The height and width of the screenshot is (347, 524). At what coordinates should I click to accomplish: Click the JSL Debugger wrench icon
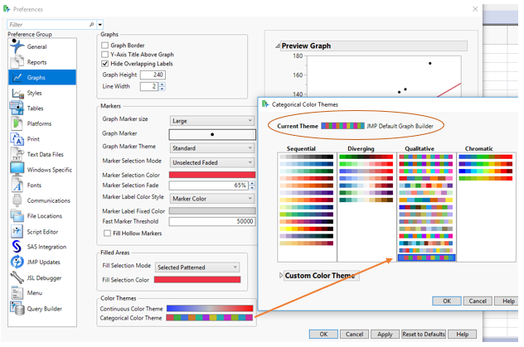click(17, 277)
